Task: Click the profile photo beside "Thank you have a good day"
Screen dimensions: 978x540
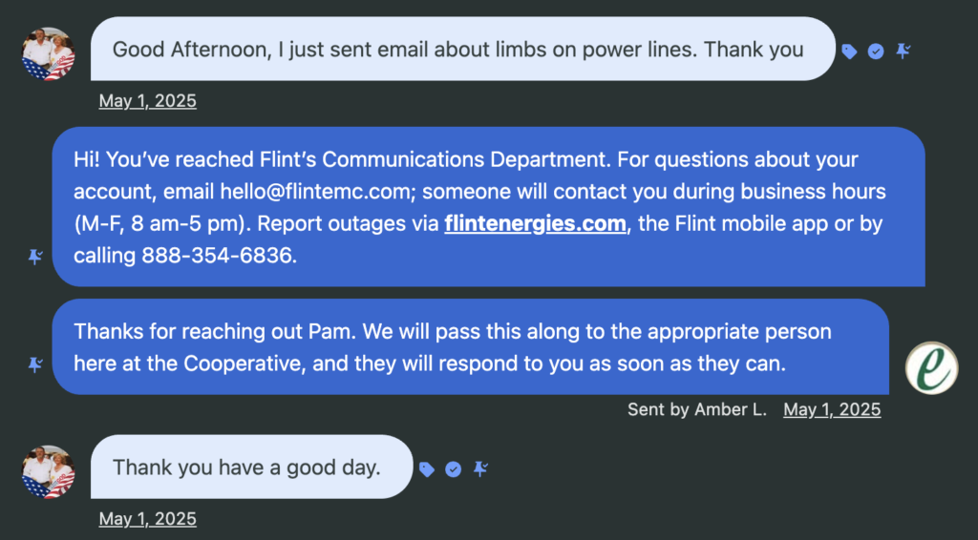Action: pyautogui.click(x=48, y=471)
